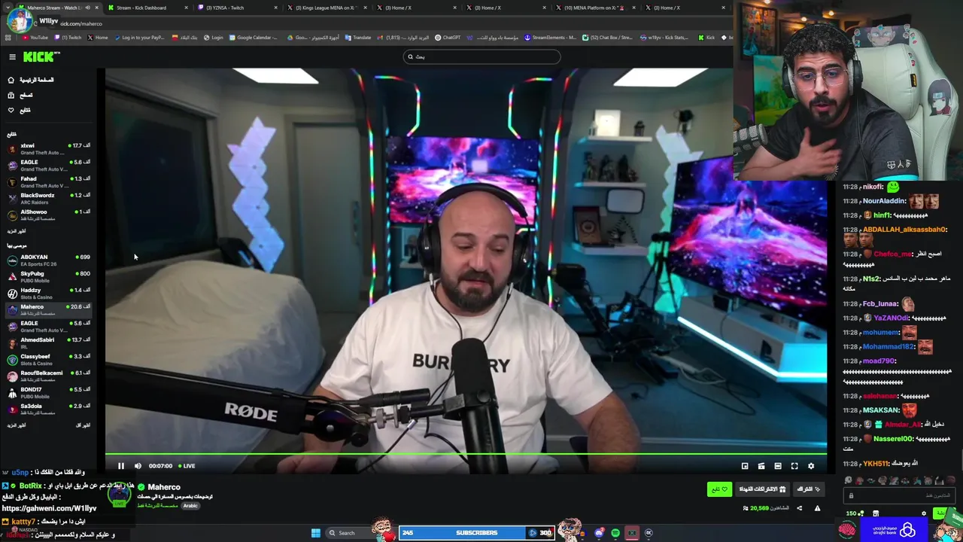Pause the Maherco live stream
This screenshot has height=542, width=963.
[x=120, y=466]
